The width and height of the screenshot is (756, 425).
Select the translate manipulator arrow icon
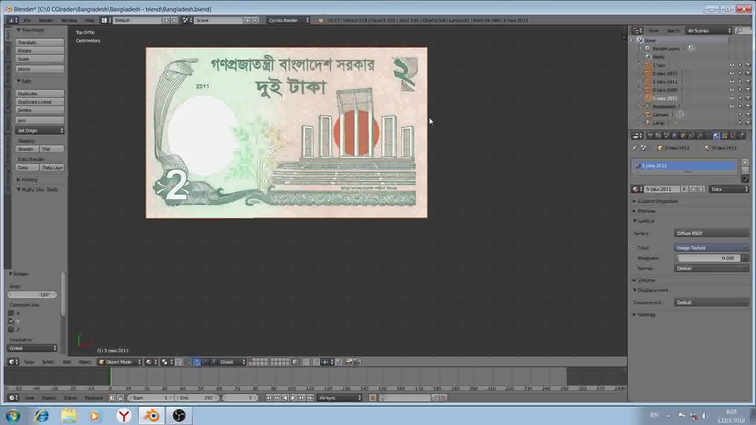coord(197,362)
